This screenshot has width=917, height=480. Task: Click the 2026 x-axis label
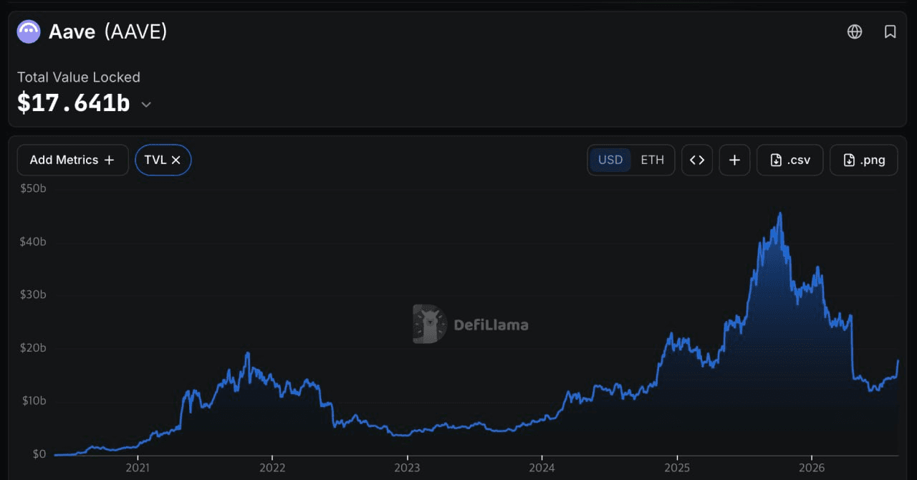point(811,468)
